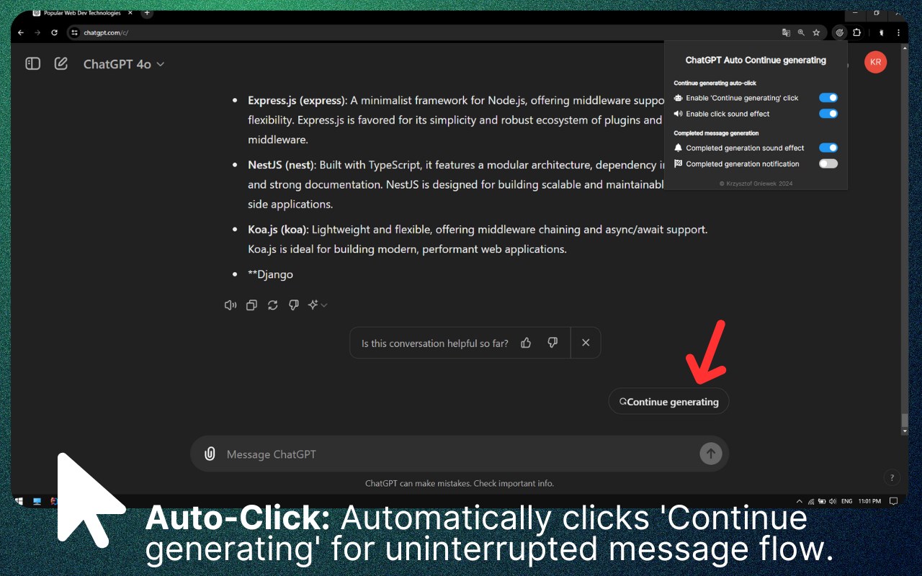Toggle Enable 'Continue generating' click switch
This screenshot has width=922, height=576.
point(828,98)
